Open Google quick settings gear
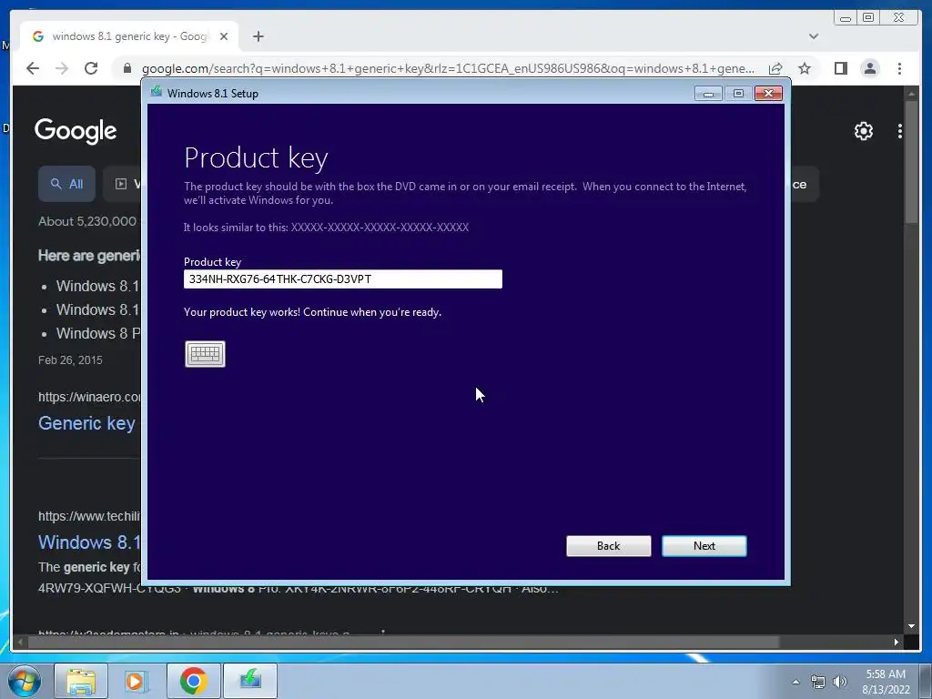Image resolution: width=932 pixels, height=699 pixels. (863, 131)
